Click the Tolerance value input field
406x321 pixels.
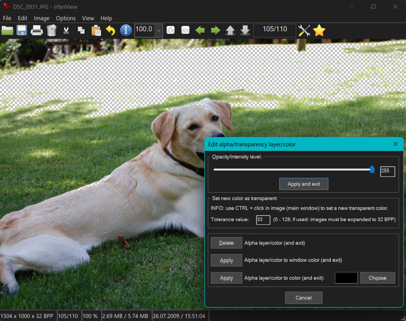click(263, 220)
